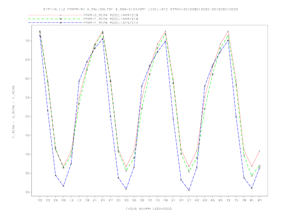The height and width of the screenshot is (218, 283).
Task: Click x-axis forecast hour label 06
Action: (x=56, y=200)
